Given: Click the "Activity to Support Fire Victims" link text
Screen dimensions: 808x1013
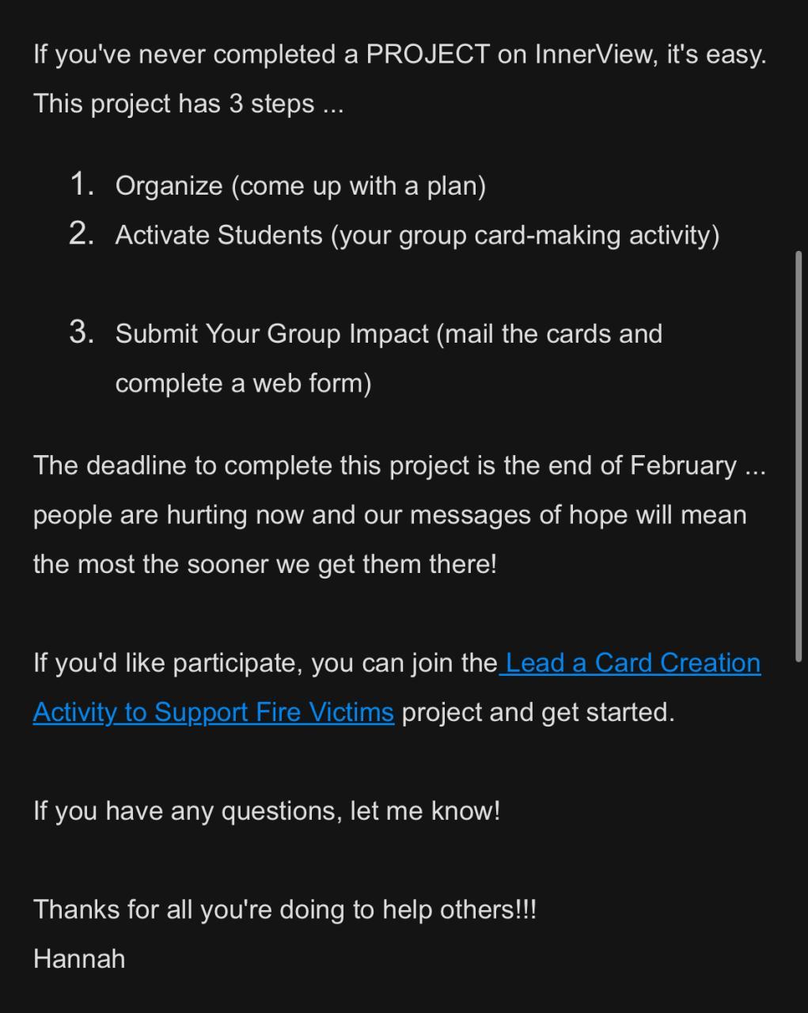Looking at the screenshot, I should 214,712.
